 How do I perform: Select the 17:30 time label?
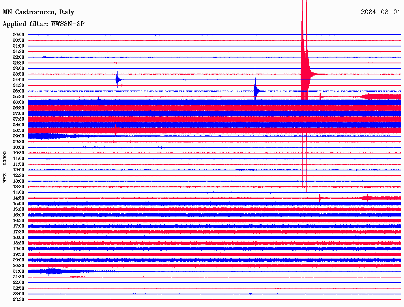[19, 232]
